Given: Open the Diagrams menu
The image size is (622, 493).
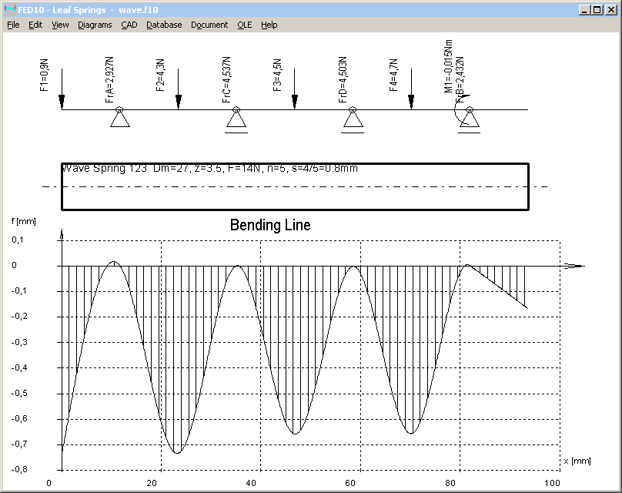Looking at the screenshot, I should coord(95,25).
